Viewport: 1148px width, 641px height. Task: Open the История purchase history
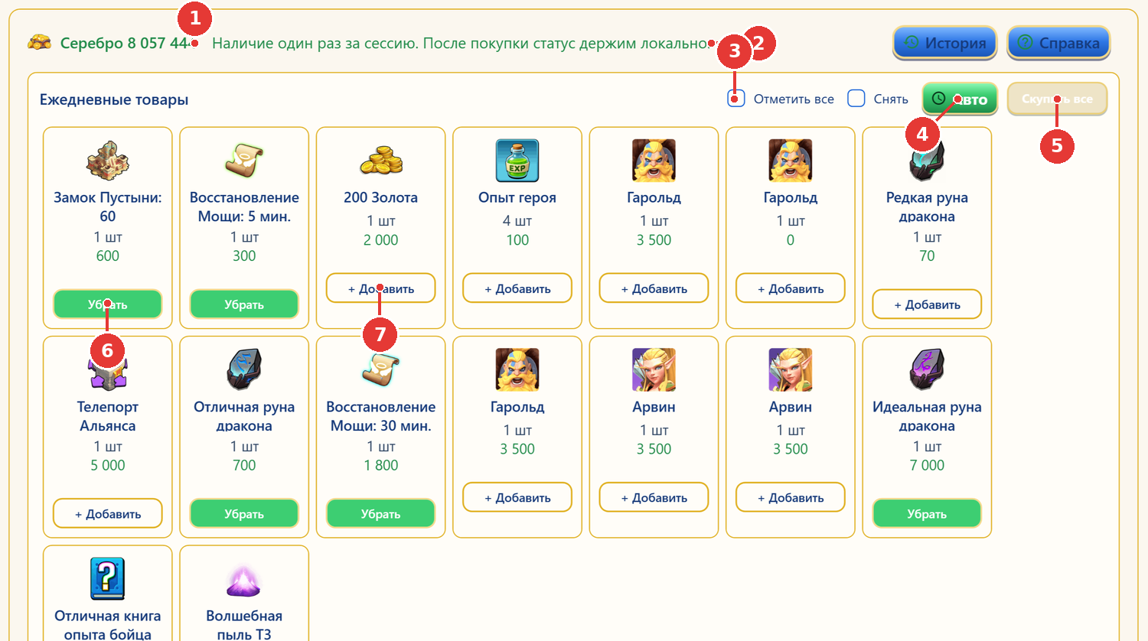click(945, 43)
